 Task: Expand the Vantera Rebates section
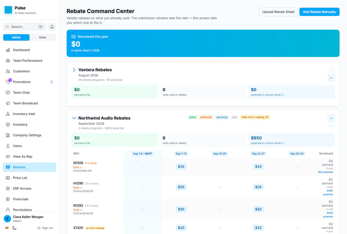(x=74, y=70)
